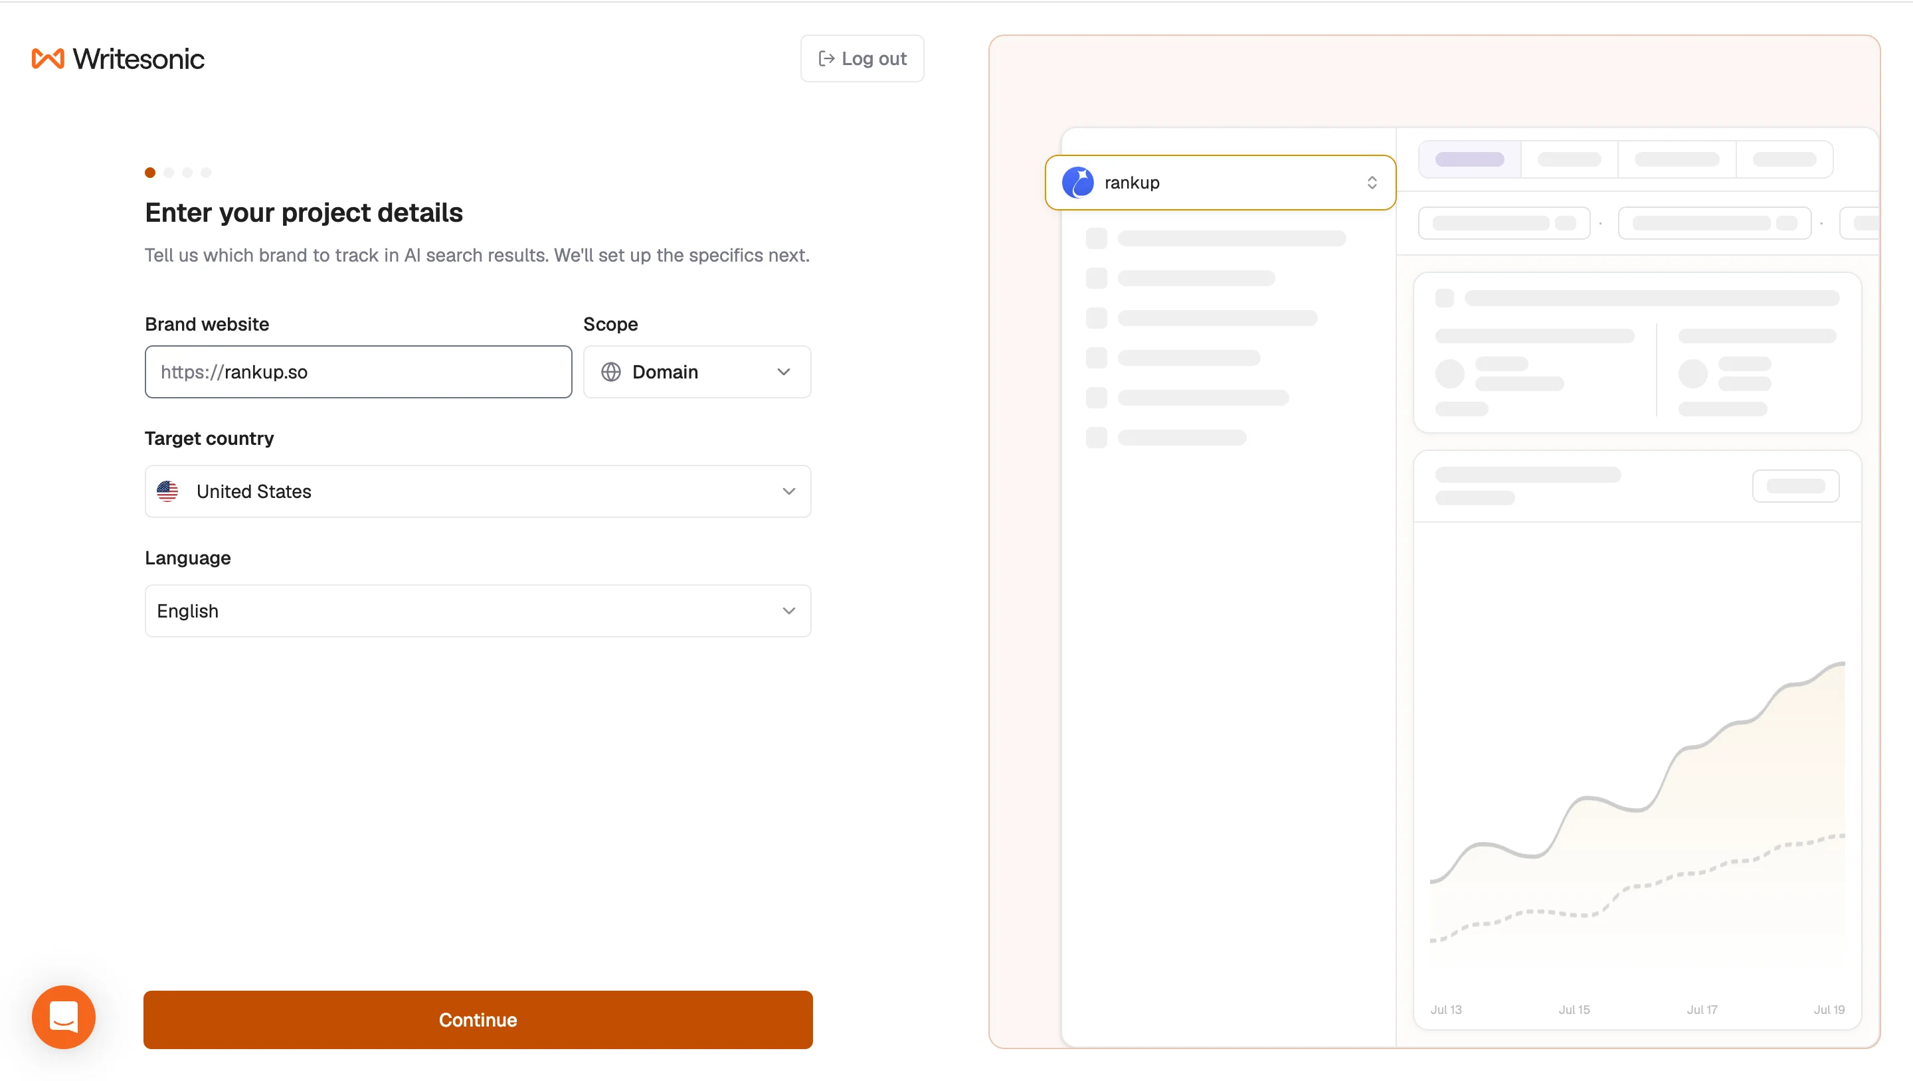Open the Target country dropdown
Viewport: 1913px width, 1081px height.
tap(478, 491)
